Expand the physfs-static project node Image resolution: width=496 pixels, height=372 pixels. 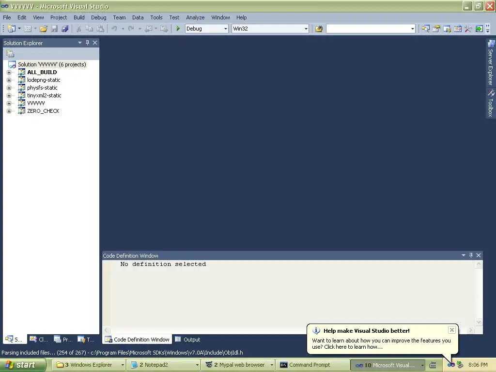9,88
